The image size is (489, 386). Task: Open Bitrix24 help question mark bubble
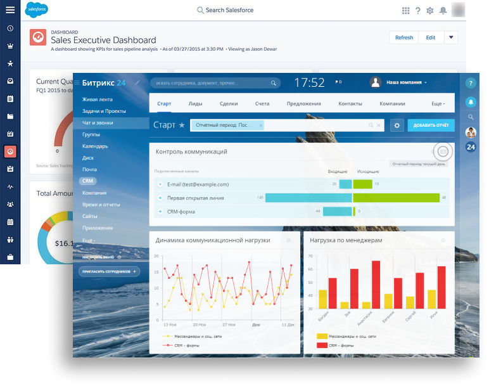(471, 83)
